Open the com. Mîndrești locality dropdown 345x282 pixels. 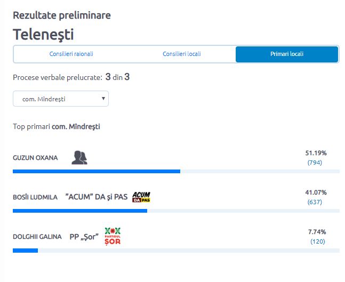(61, 99)
